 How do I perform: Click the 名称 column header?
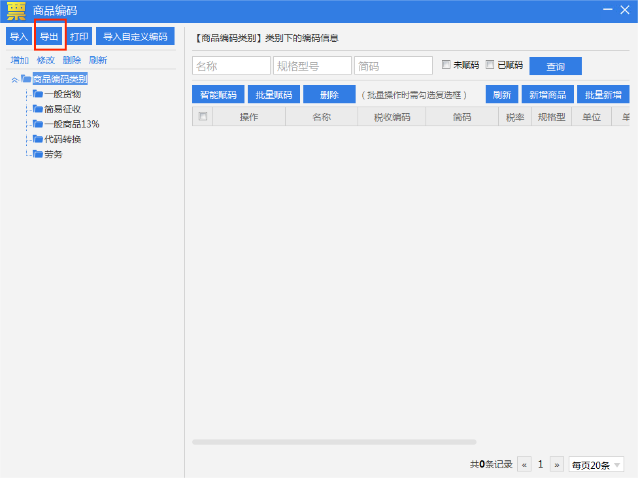[322, 117]
